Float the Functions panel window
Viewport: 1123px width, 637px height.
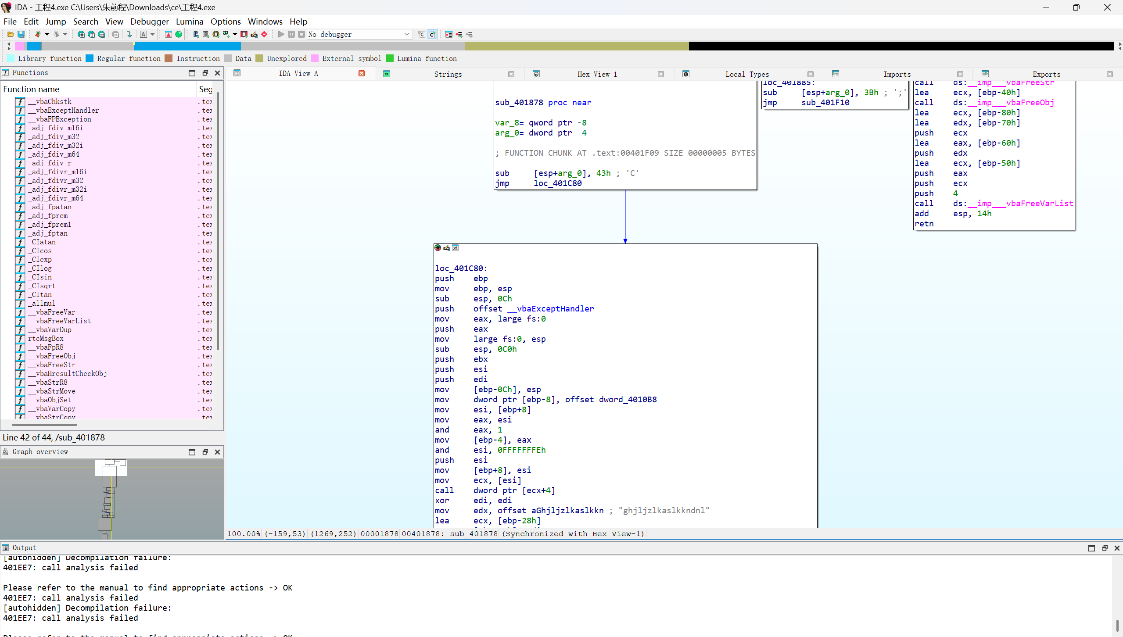coord(205,73)
